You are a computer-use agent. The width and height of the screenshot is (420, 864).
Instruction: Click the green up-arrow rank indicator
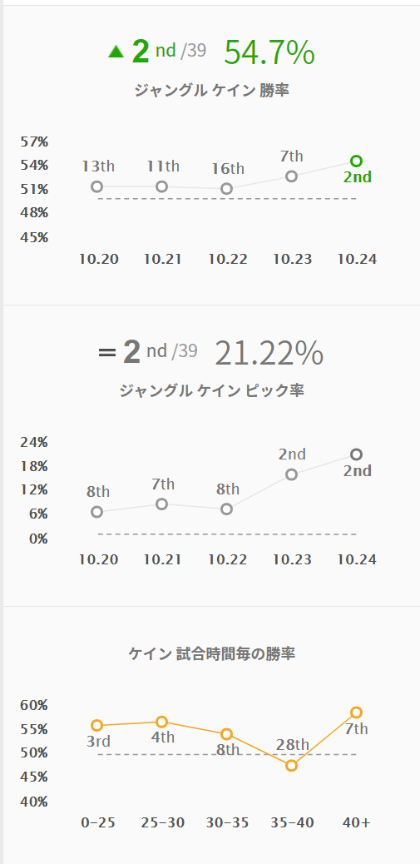pos(116,52)
